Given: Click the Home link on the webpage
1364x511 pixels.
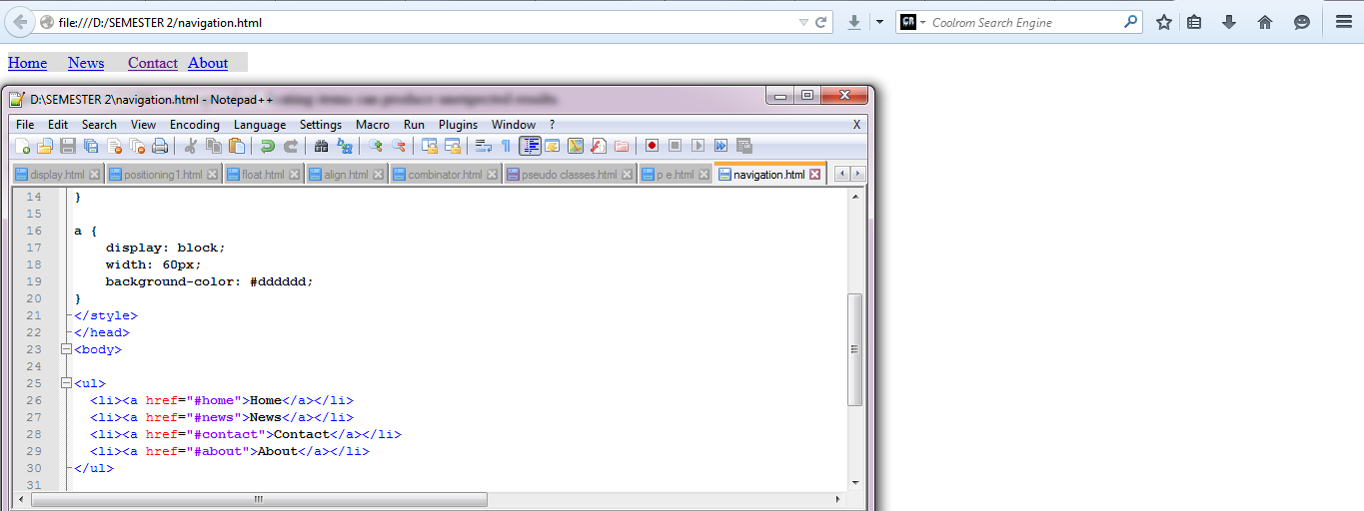Looking at the screenshot, I should pos(27,63).
